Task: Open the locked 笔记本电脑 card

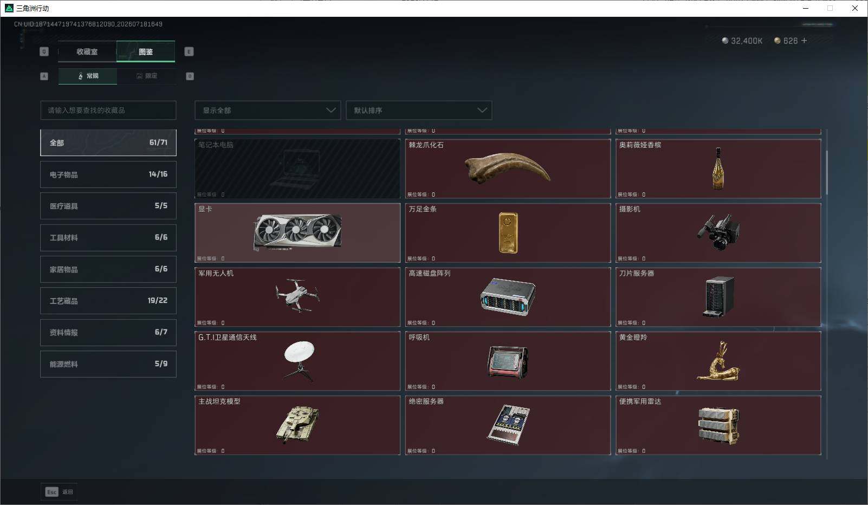Action: (297, 169)
